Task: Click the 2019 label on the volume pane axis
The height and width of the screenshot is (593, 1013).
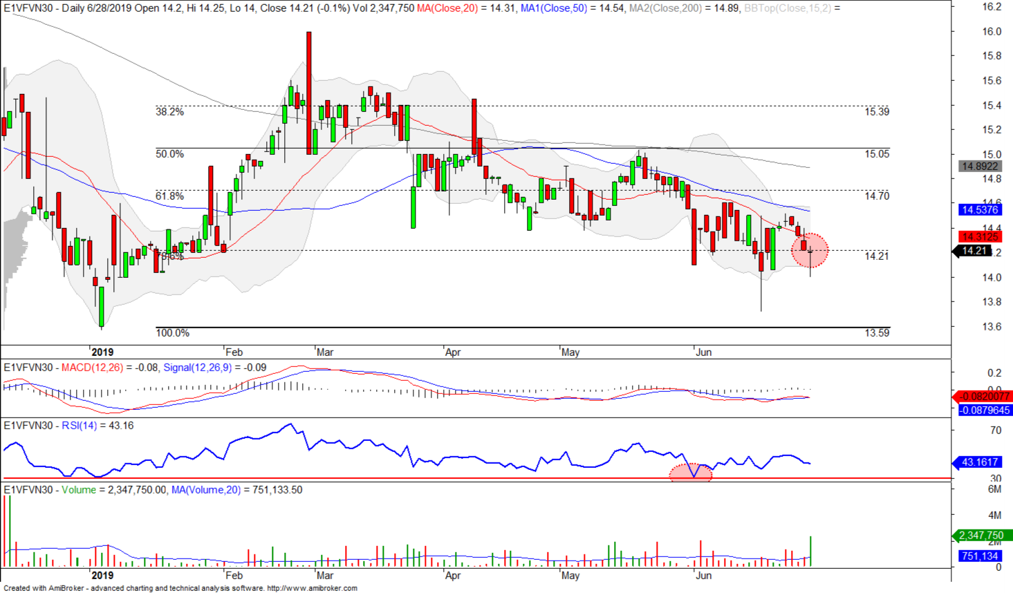Action: pos(102,575)
